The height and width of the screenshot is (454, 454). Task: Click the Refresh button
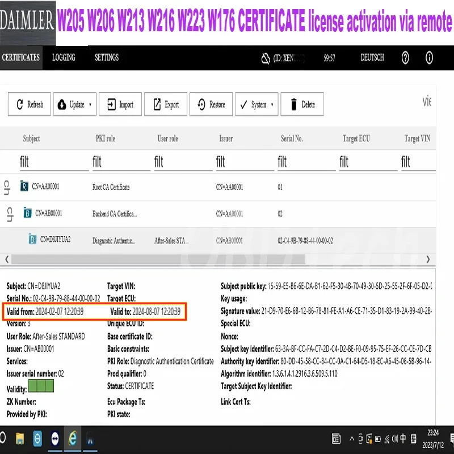[x=30, y=104]
